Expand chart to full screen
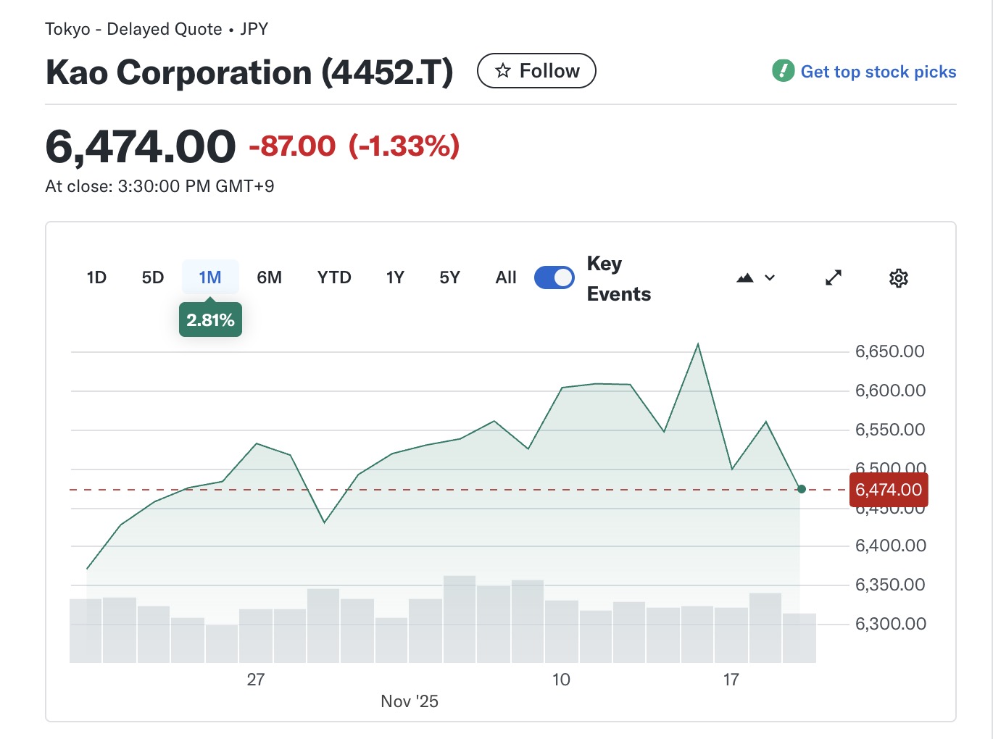The image size is (993, 739). [x=834, y=278]
